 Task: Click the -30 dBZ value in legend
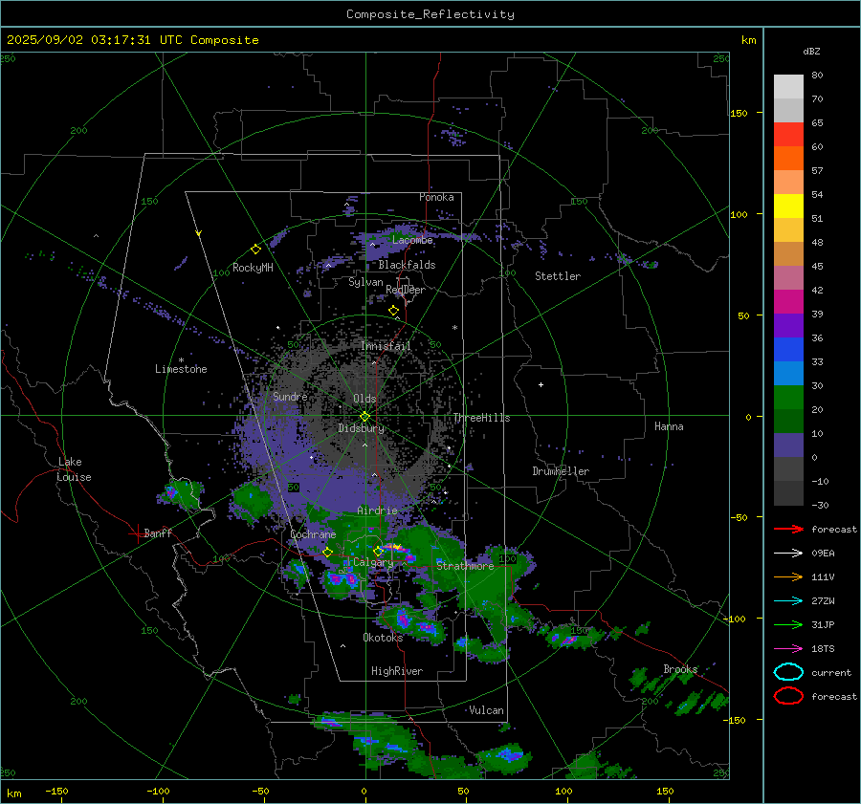[820, 505]
